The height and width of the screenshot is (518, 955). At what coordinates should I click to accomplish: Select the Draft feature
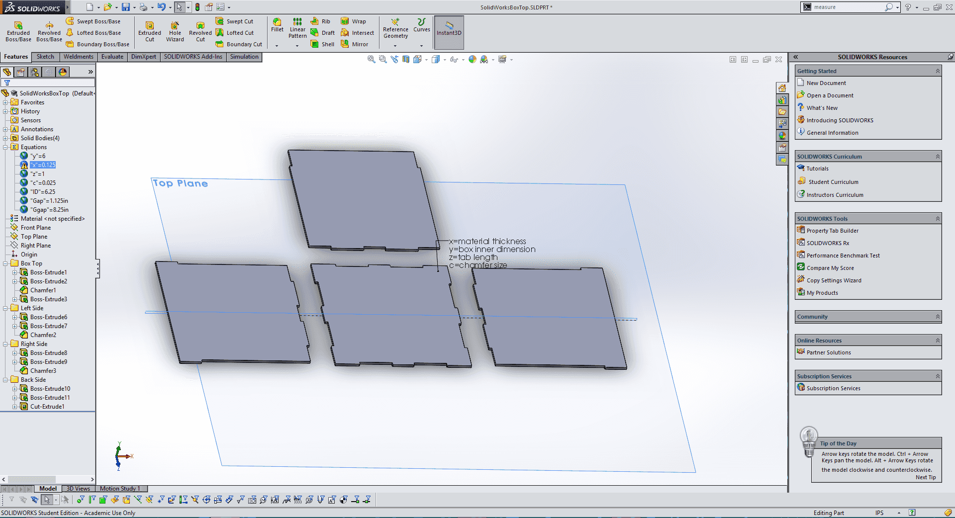pos(322,33)
